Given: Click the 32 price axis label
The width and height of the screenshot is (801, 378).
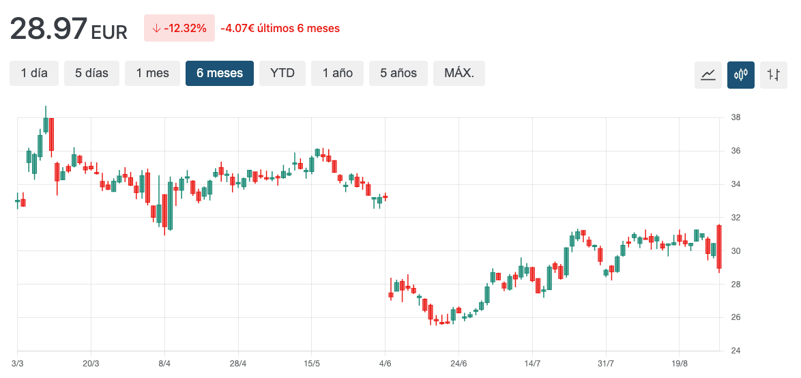Looking at the screenshot, I should [736, 218].
